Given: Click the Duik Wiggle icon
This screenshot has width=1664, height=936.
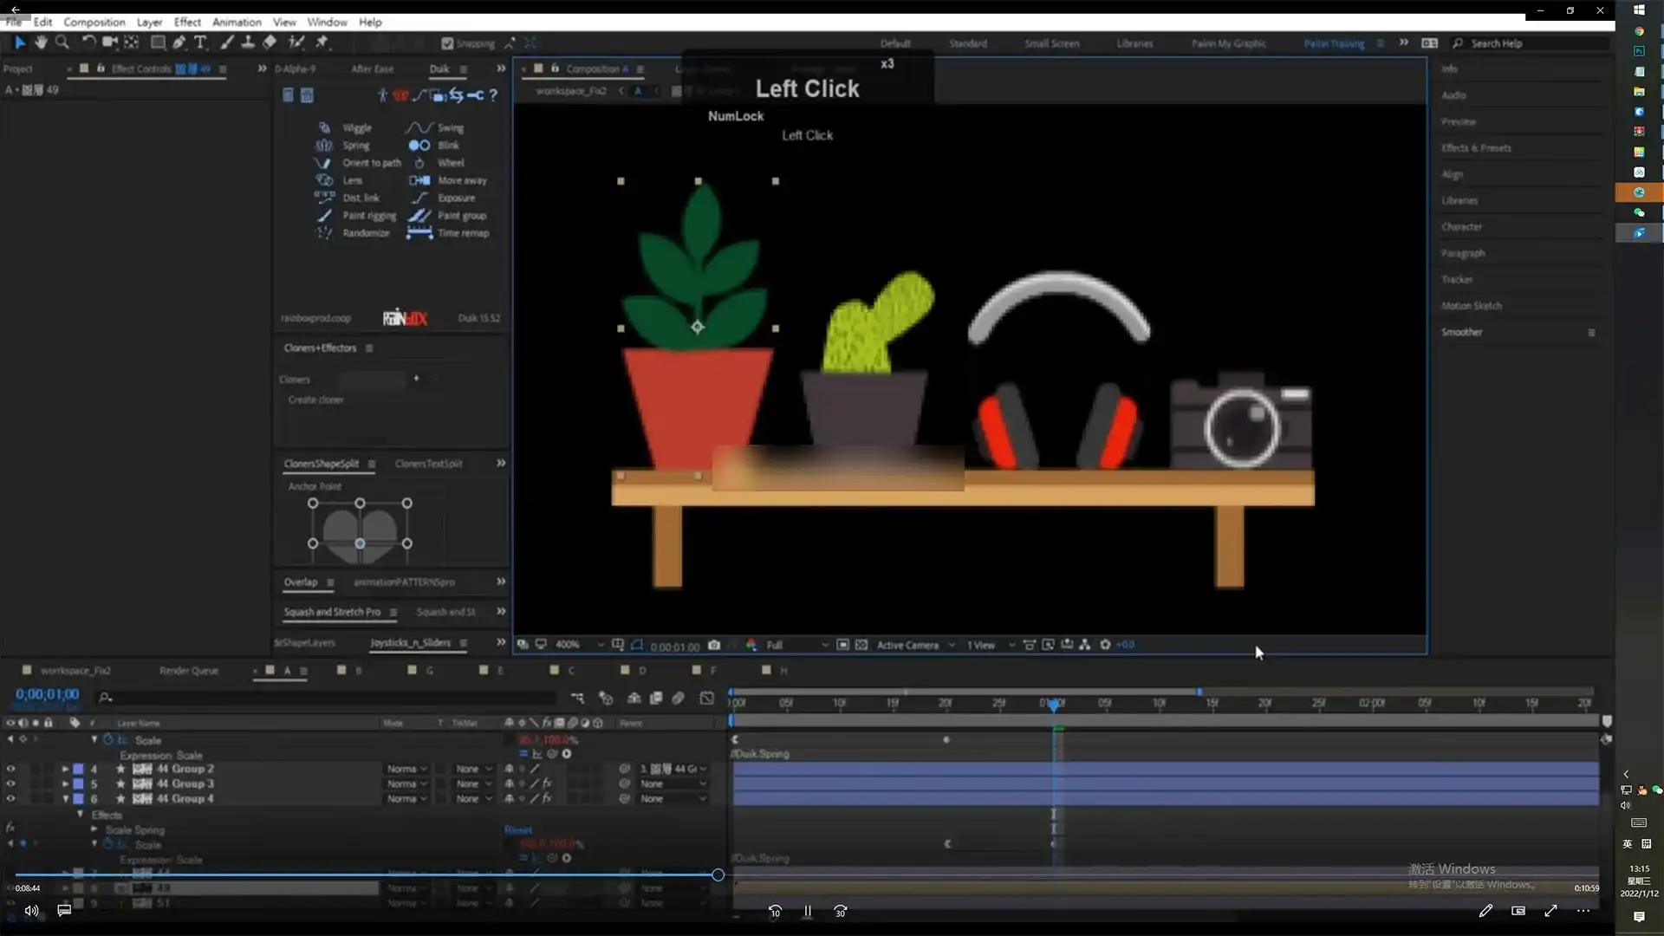Looking at the screenshot, I should click(324, 127).
